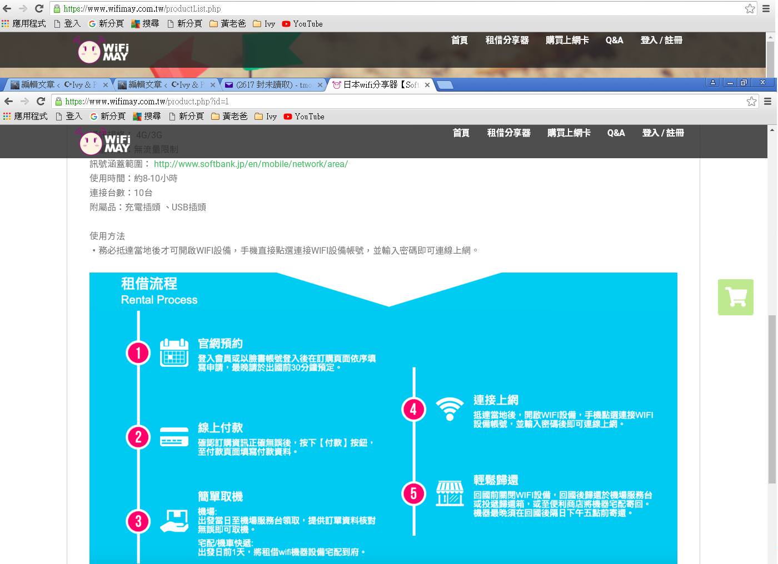This screenshot has height=564, width=778.
Task: Reload page in rear browser window
Action: (39, 8)
